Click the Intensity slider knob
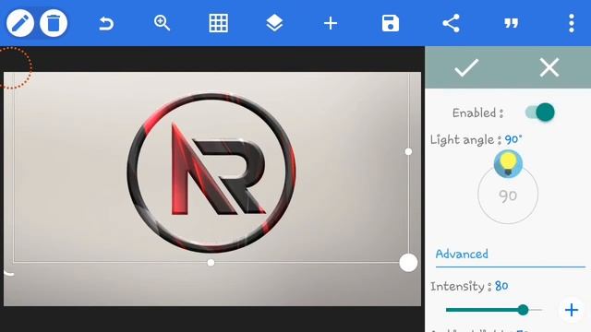Viewport: 591px width, 332px height. coord(523,310)
